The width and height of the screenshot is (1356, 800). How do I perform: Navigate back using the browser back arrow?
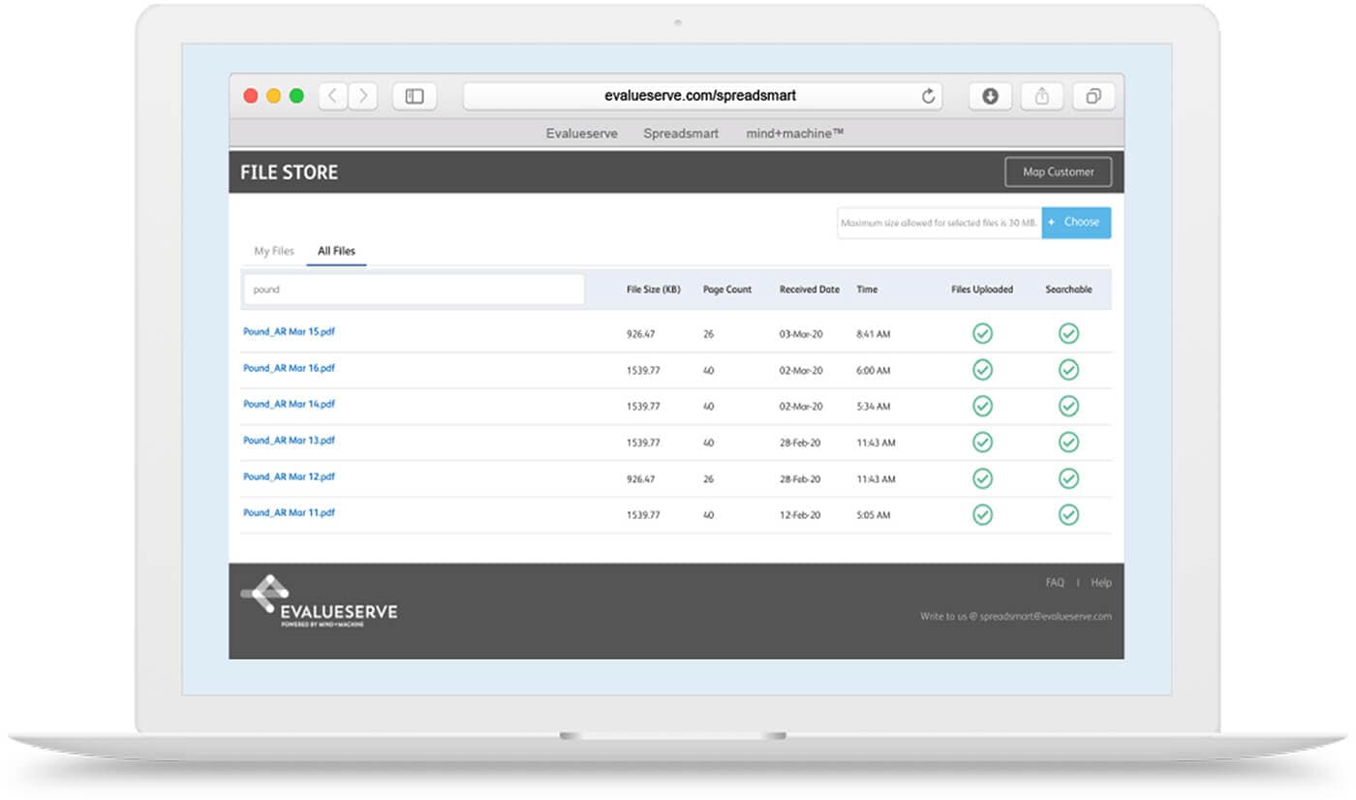(331, 96)
